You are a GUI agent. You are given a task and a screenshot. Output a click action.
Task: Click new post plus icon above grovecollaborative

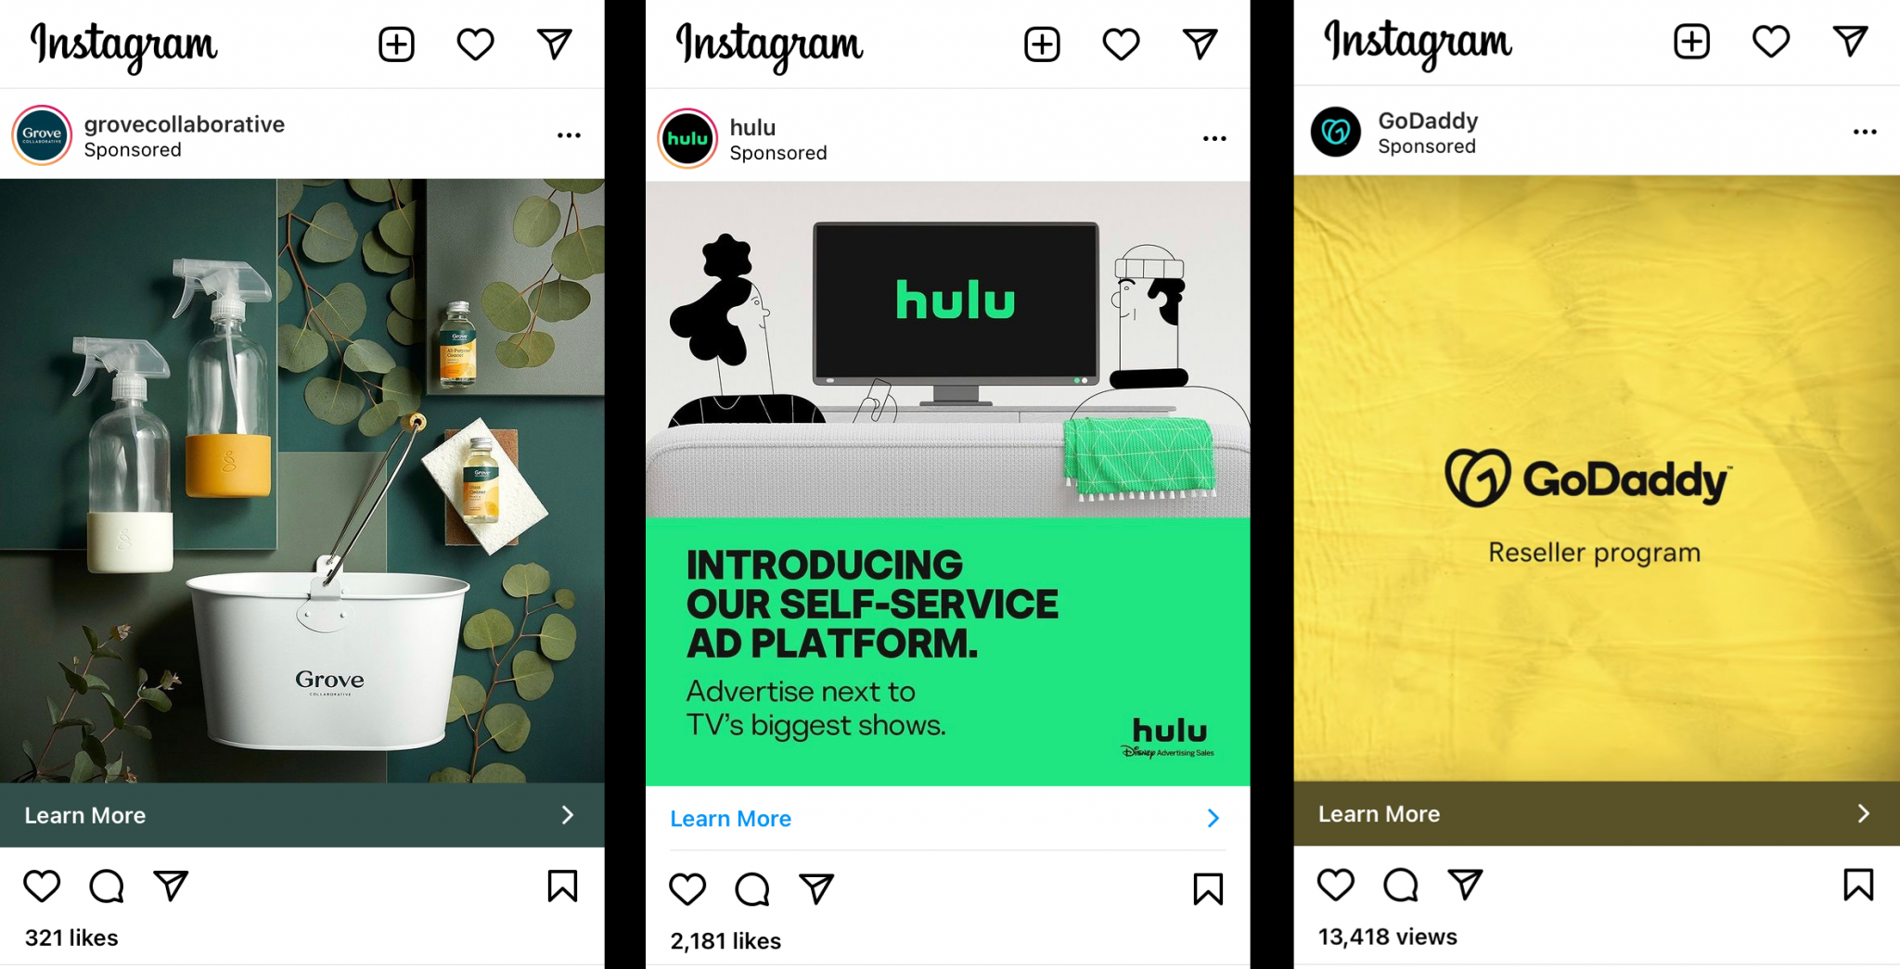[x=396, y=45]
